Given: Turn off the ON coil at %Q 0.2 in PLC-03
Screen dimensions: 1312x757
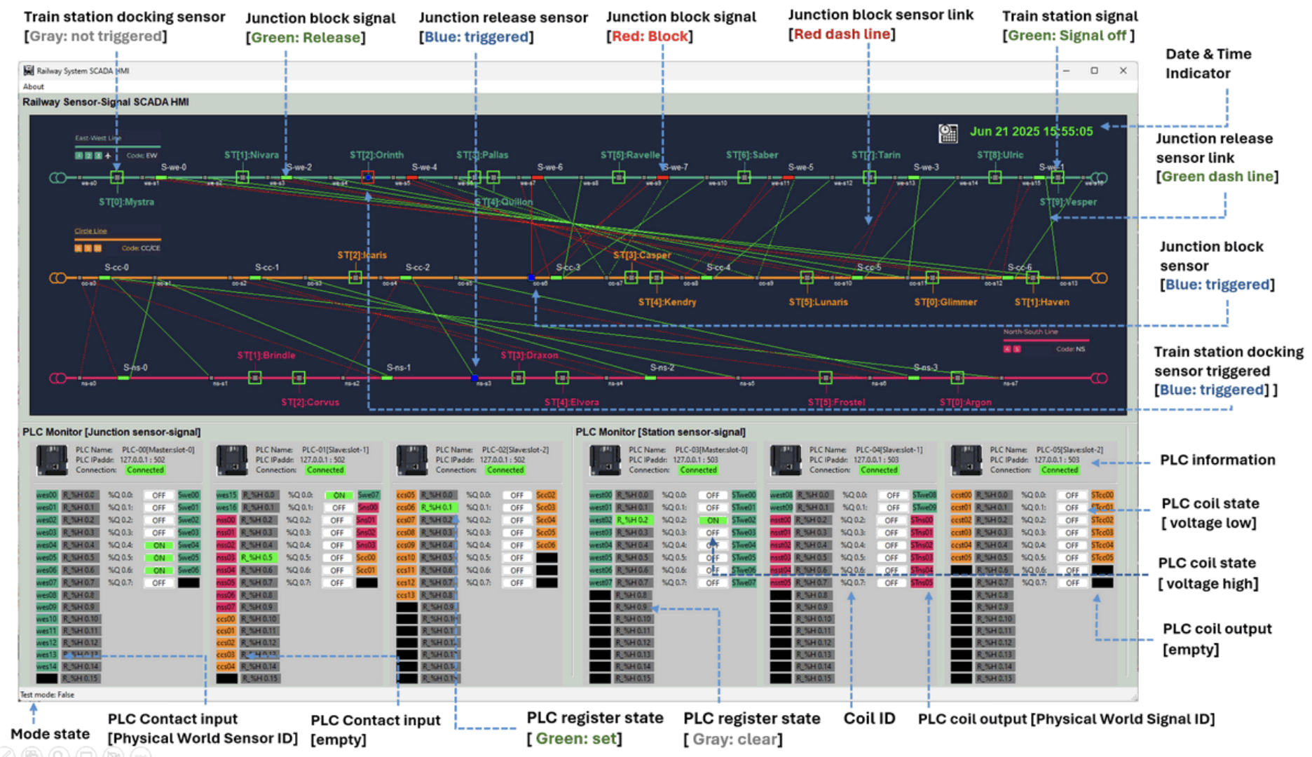Looking at the screenshot, I should click(x=712, y=519).
